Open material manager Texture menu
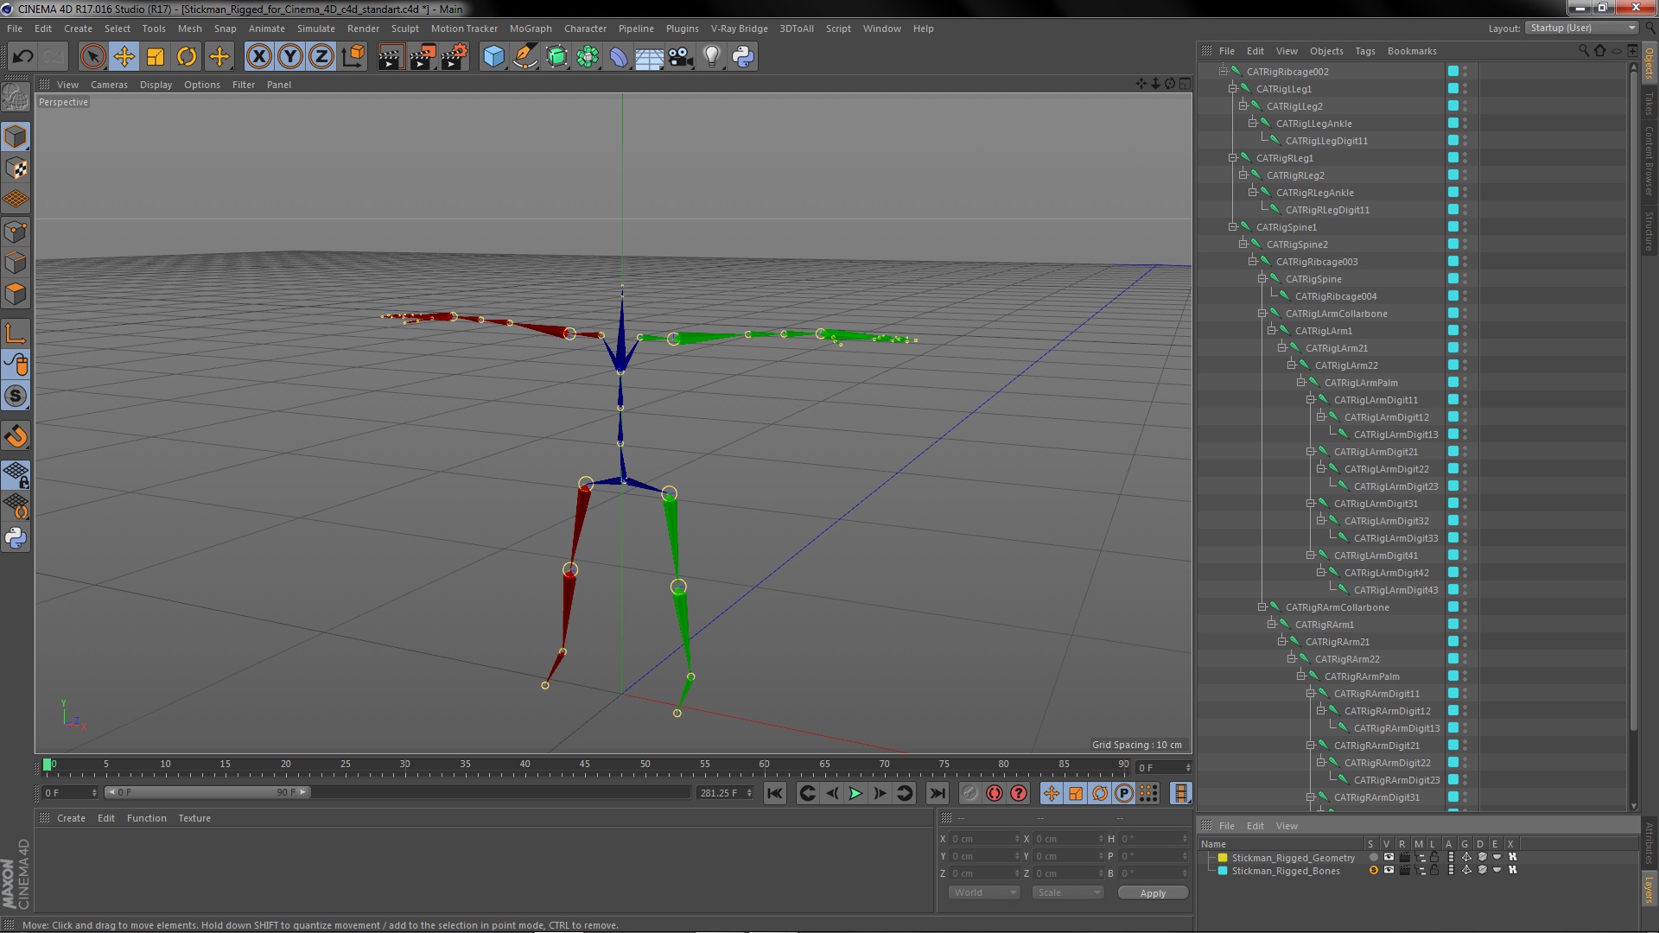Viewport: 1659px width, 933px height. coord(194,818)
